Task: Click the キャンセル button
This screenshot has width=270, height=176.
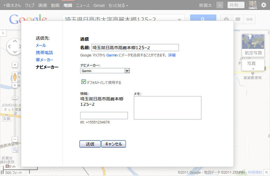Action: pos(114,144)
